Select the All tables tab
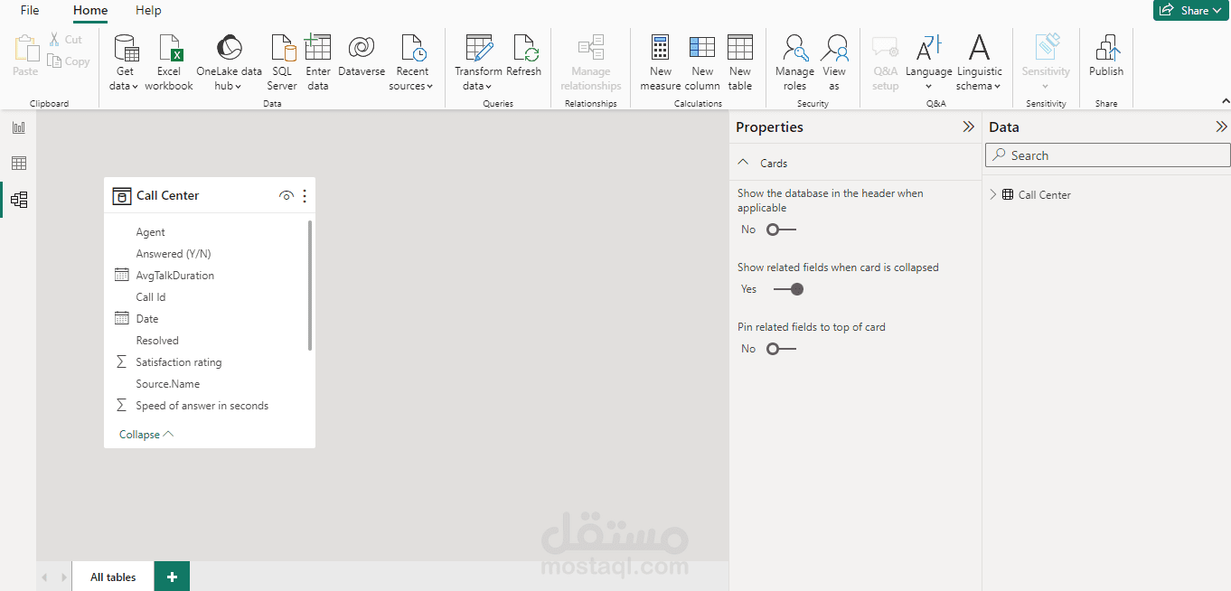 click(113, 577)
